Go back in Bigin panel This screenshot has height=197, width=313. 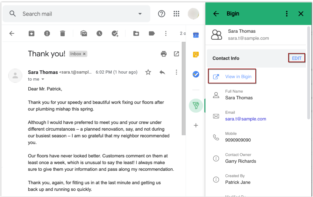[x=216, y=14]
